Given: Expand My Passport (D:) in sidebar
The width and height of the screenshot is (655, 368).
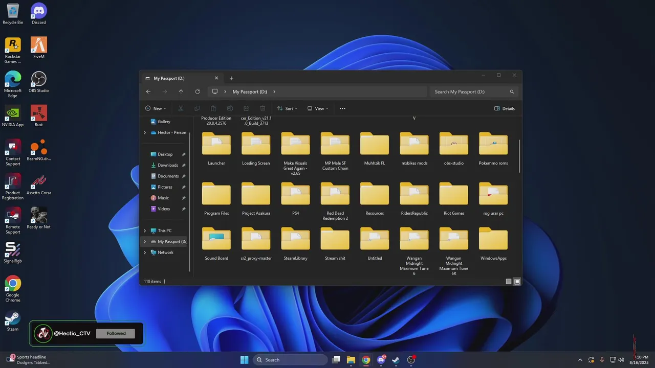Looking at the screenshot, I should pyautogui.click(x=145, y=241).
